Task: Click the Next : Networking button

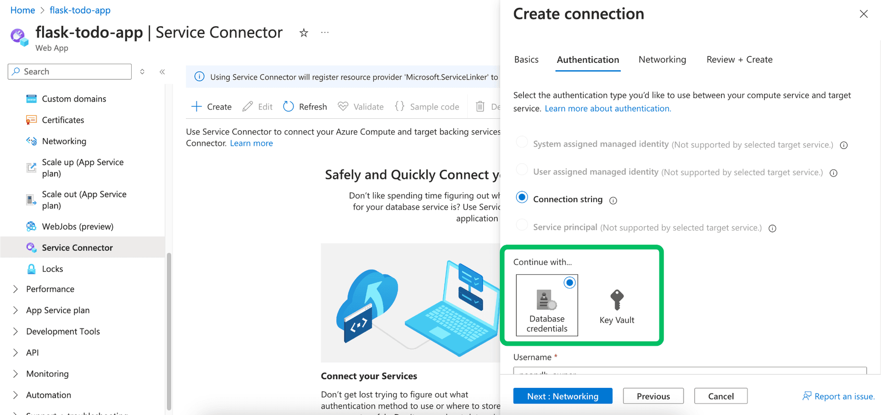Action: pyautogui.click(x=563, y=396)
